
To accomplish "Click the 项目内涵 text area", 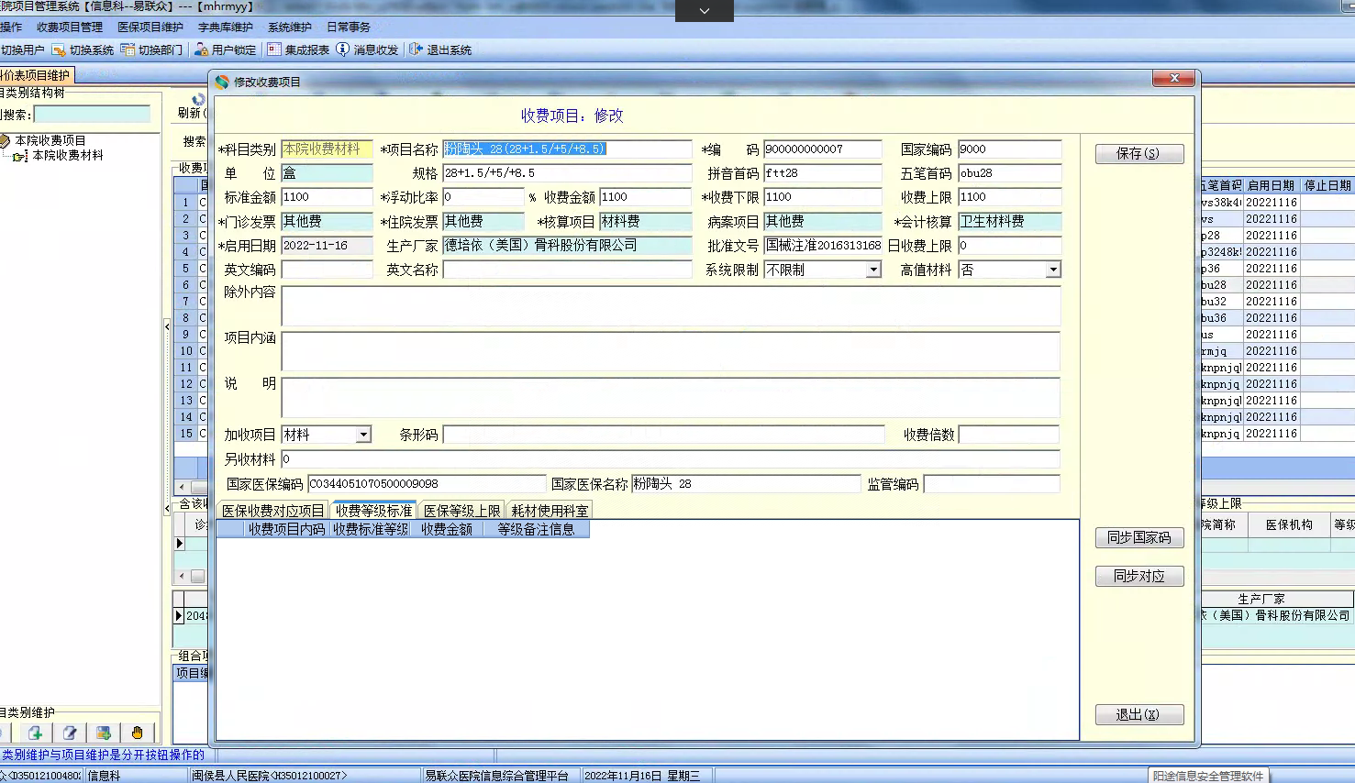I will [x=671, y=351].
